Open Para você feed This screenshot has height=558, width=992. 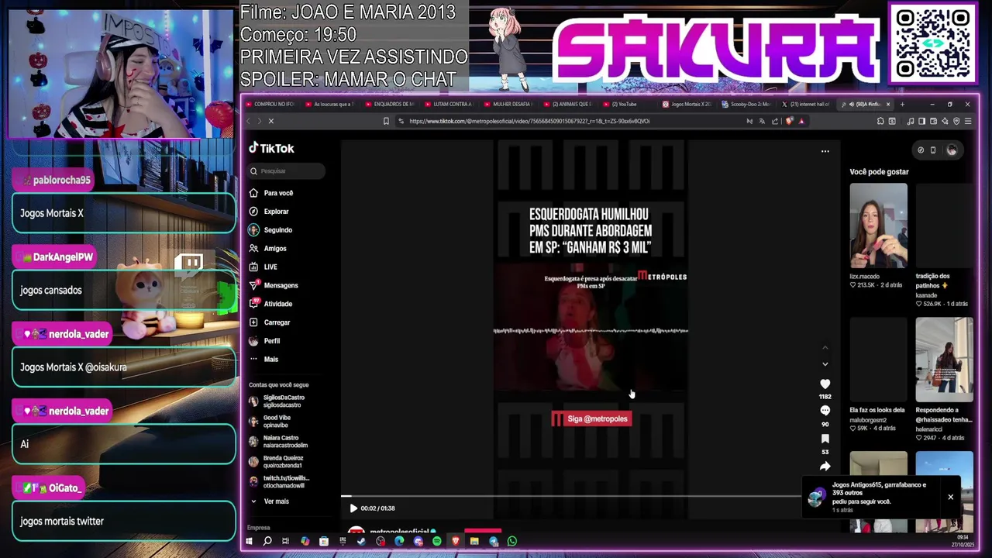tap(271, 193)
